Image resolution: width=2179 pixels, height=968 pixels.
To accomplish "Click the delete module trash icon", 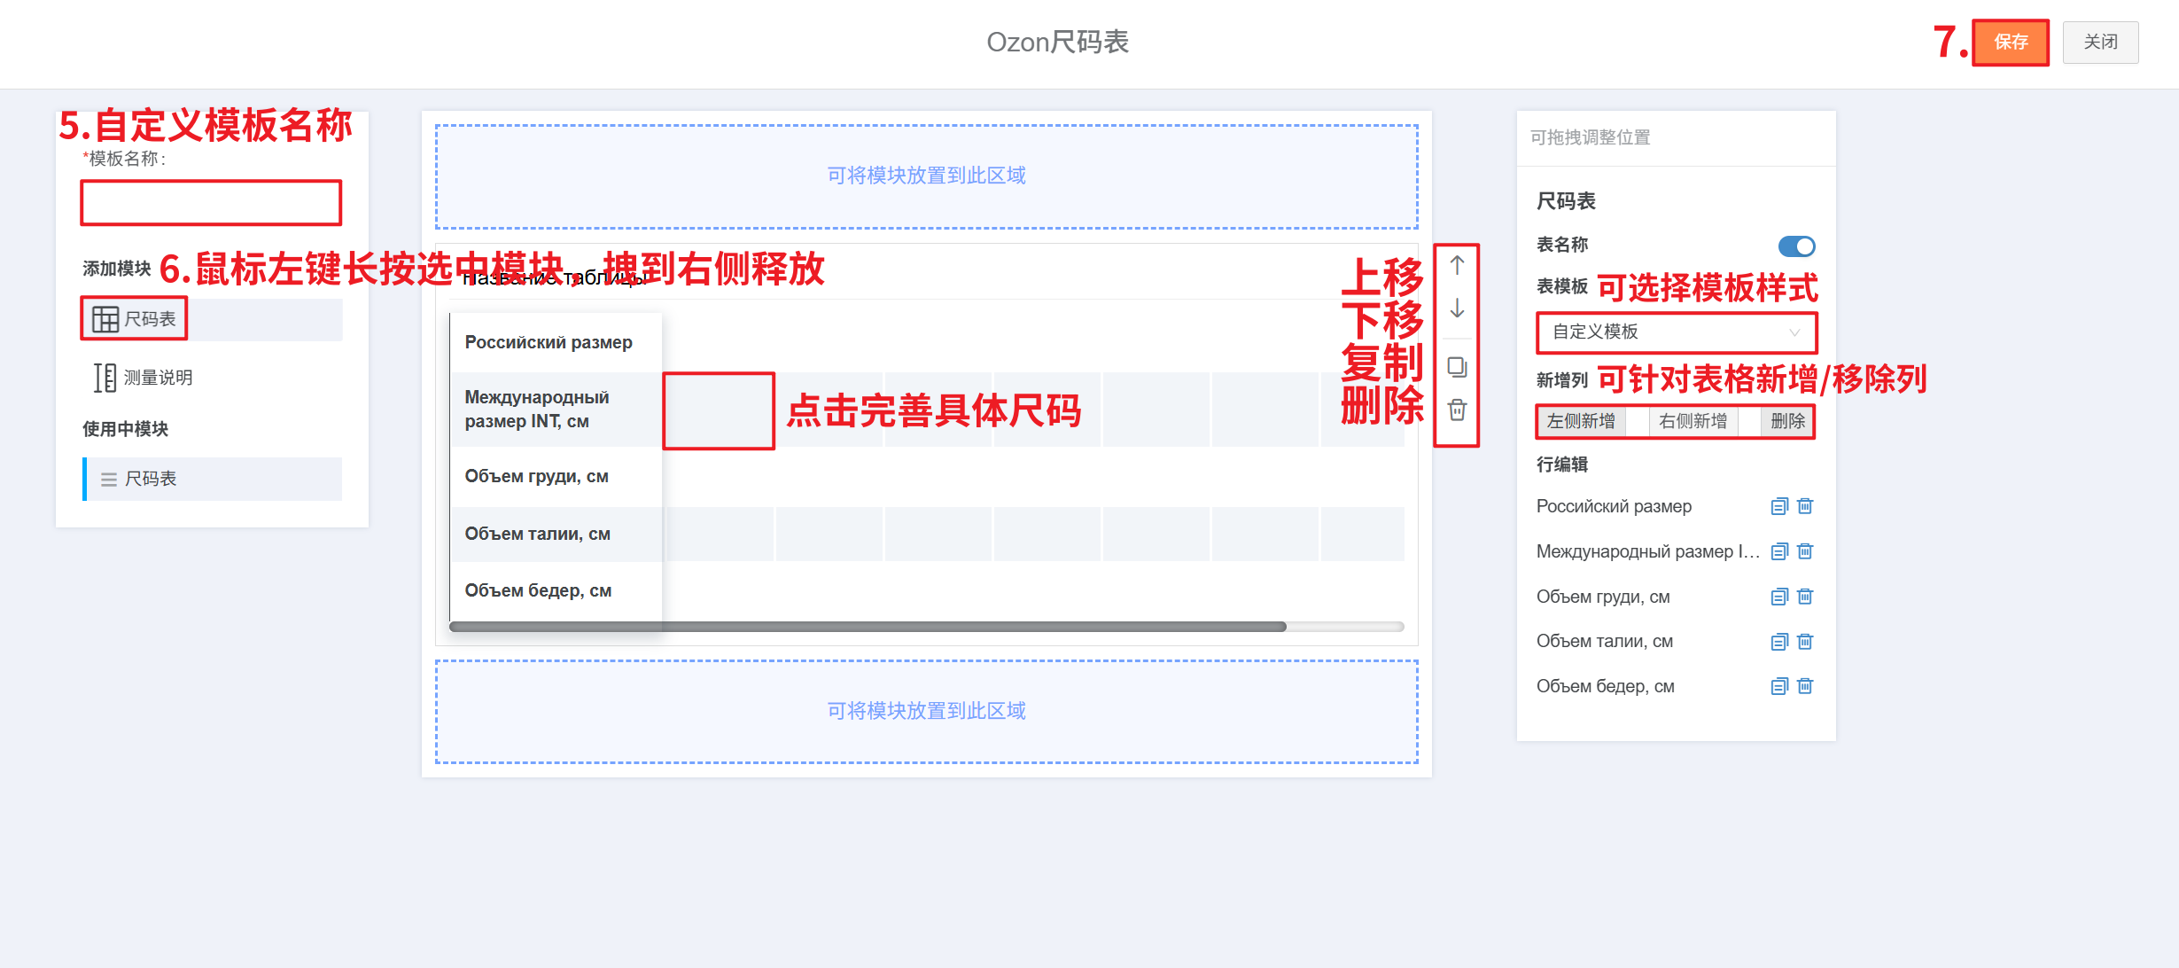I will pyautogui.click(x=1457, y=410).
